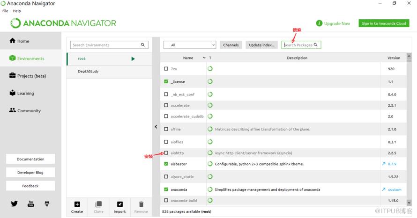Viewport: 417px width, 218px height.
Task: Open the Feedback button
Action: 30,186
